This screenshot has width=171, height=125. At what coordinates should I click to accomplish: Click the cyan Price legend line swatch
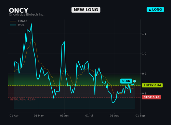pyautogui.click(x=13, y=25)
